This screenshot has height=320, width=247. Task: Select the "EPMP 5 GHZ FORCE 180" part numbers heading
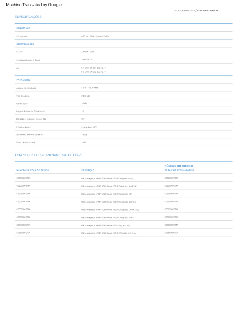point(48,155)
